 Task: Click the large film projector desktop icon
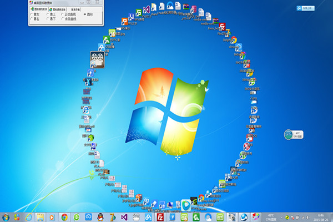tap(97, 60)
